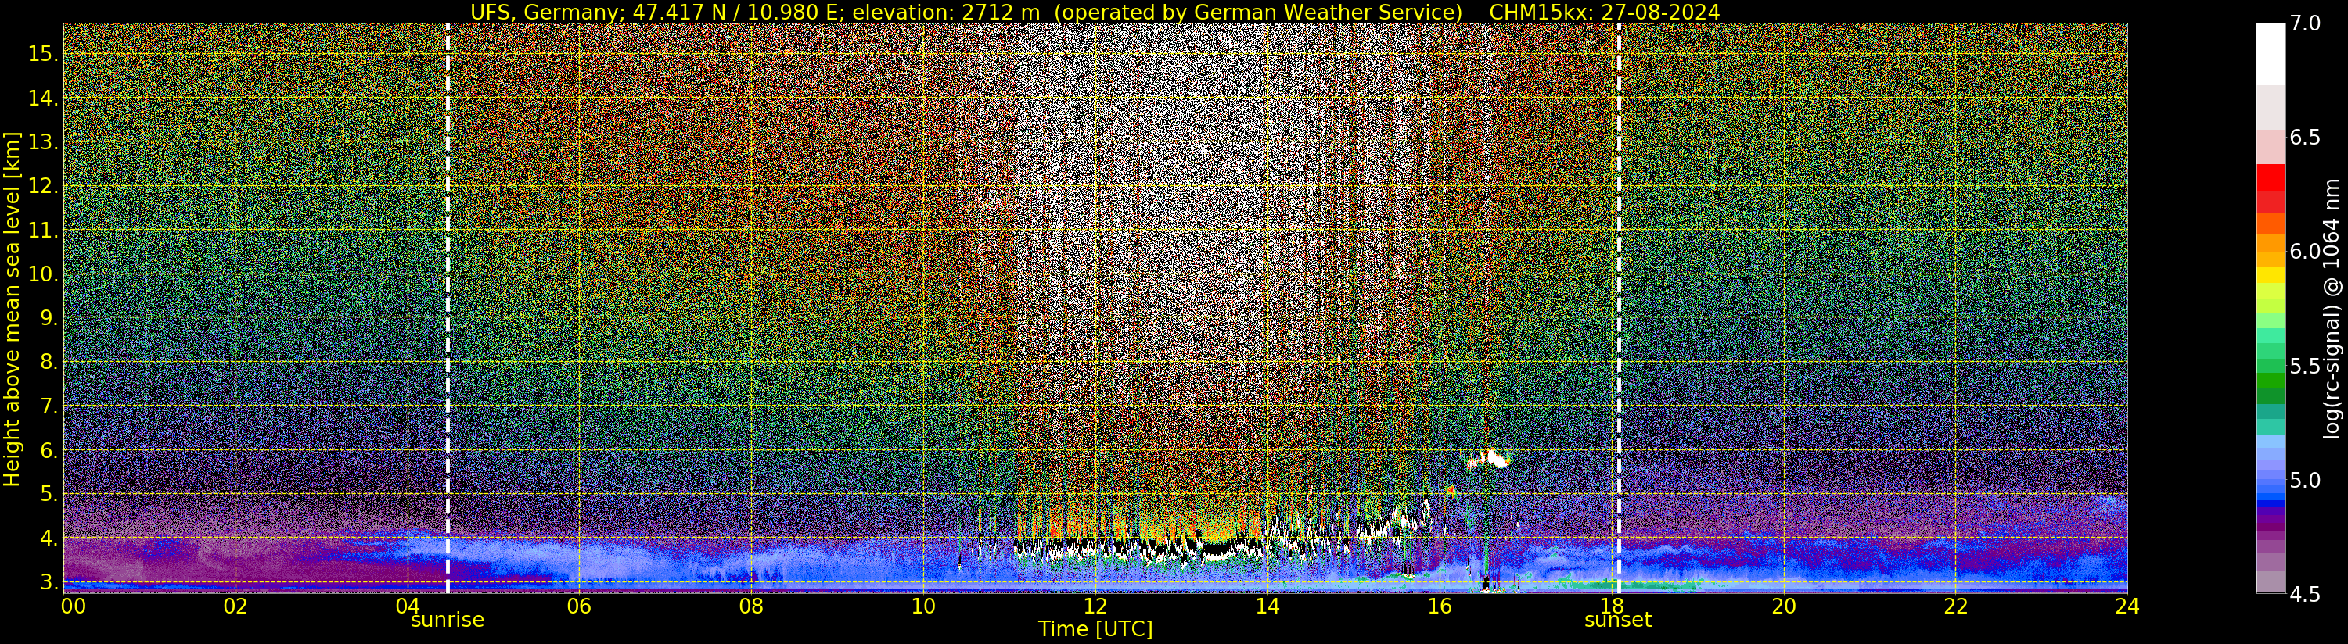2348x644 pixels.
Task: Click the '6.5' colorbar tick label
Action: (x=2305, y=138)
